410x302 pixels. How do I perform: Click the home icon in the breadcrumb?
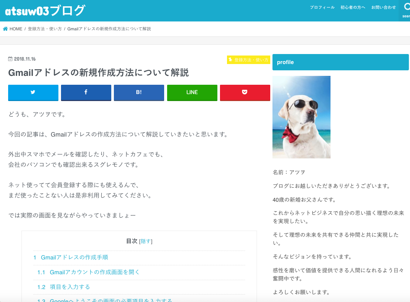(x=5, y=29)
